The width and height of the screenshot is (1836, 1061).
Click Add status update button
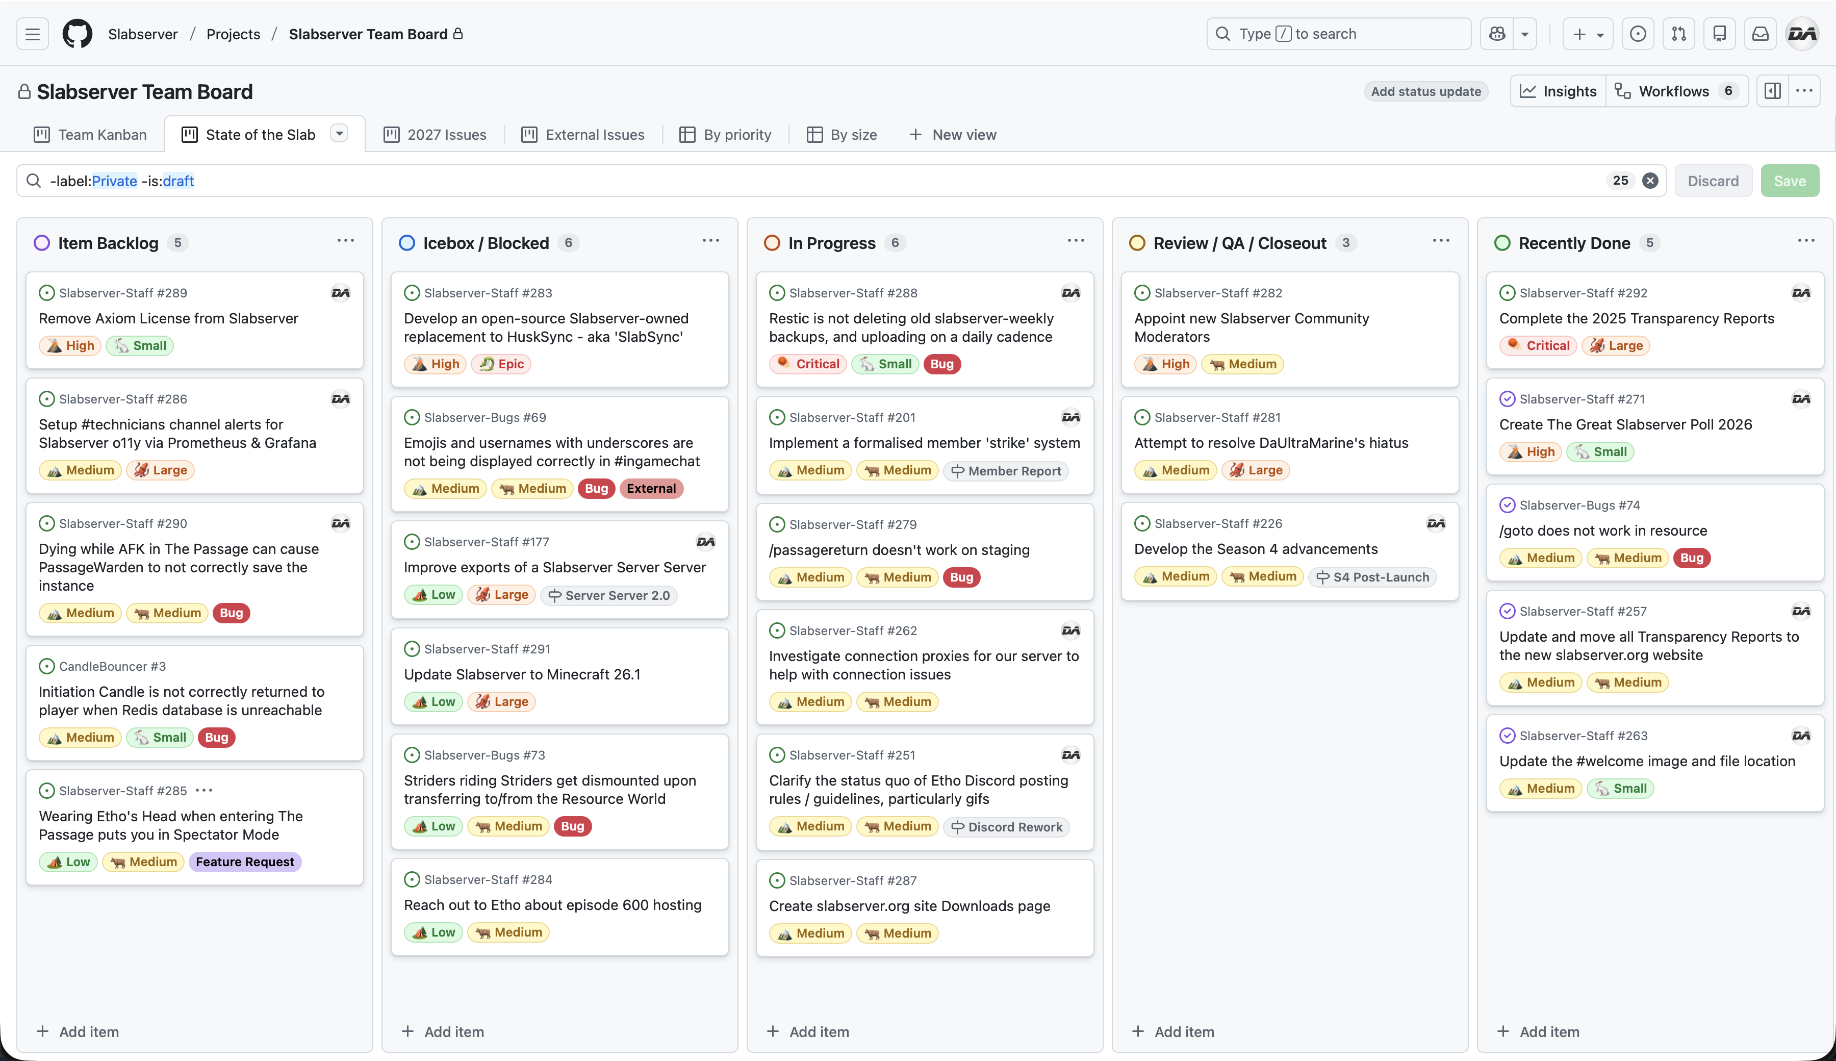click(1425, 91)
